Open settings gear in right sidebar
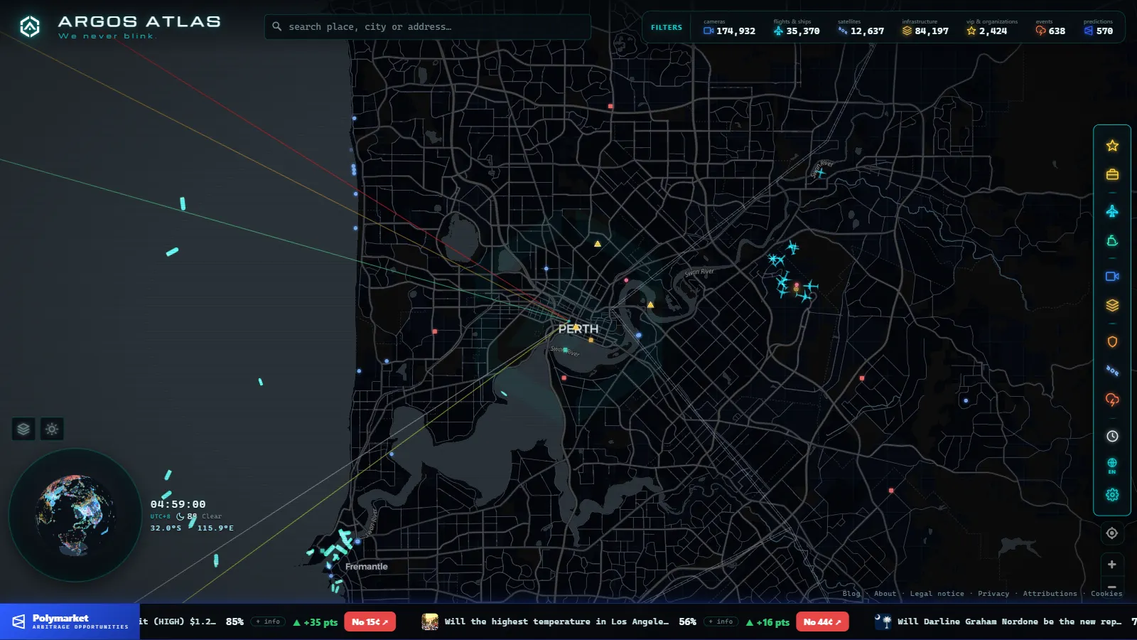 1112,495
